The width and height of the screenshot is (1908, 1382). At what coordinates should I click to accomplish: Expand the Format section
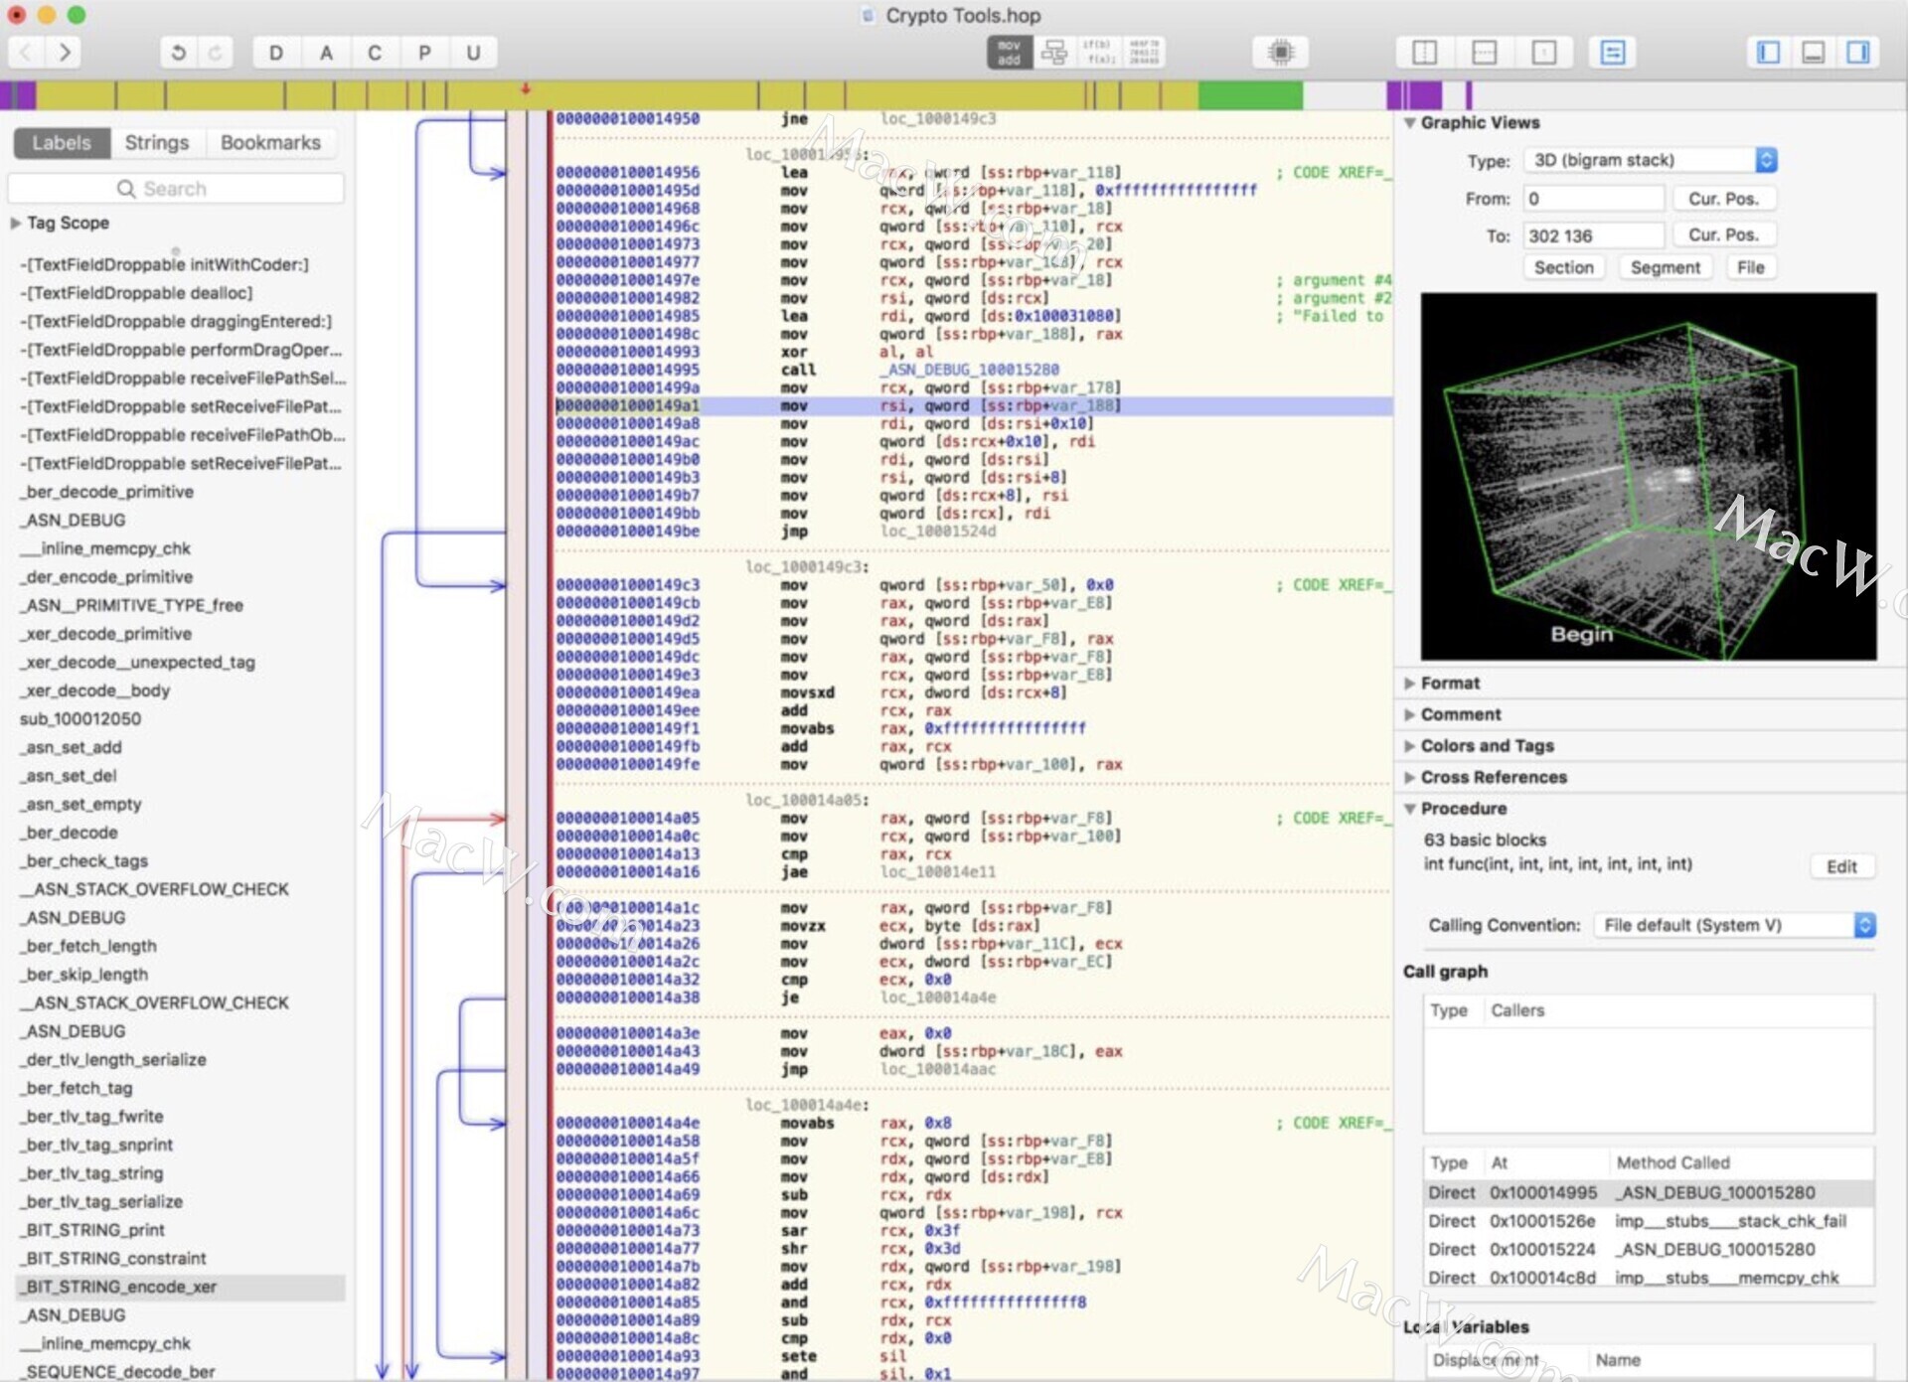click(1409, 684)
